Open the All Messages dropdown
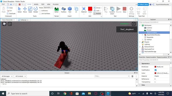This screenshot has width=172, height=96. [x=7, y=76]
